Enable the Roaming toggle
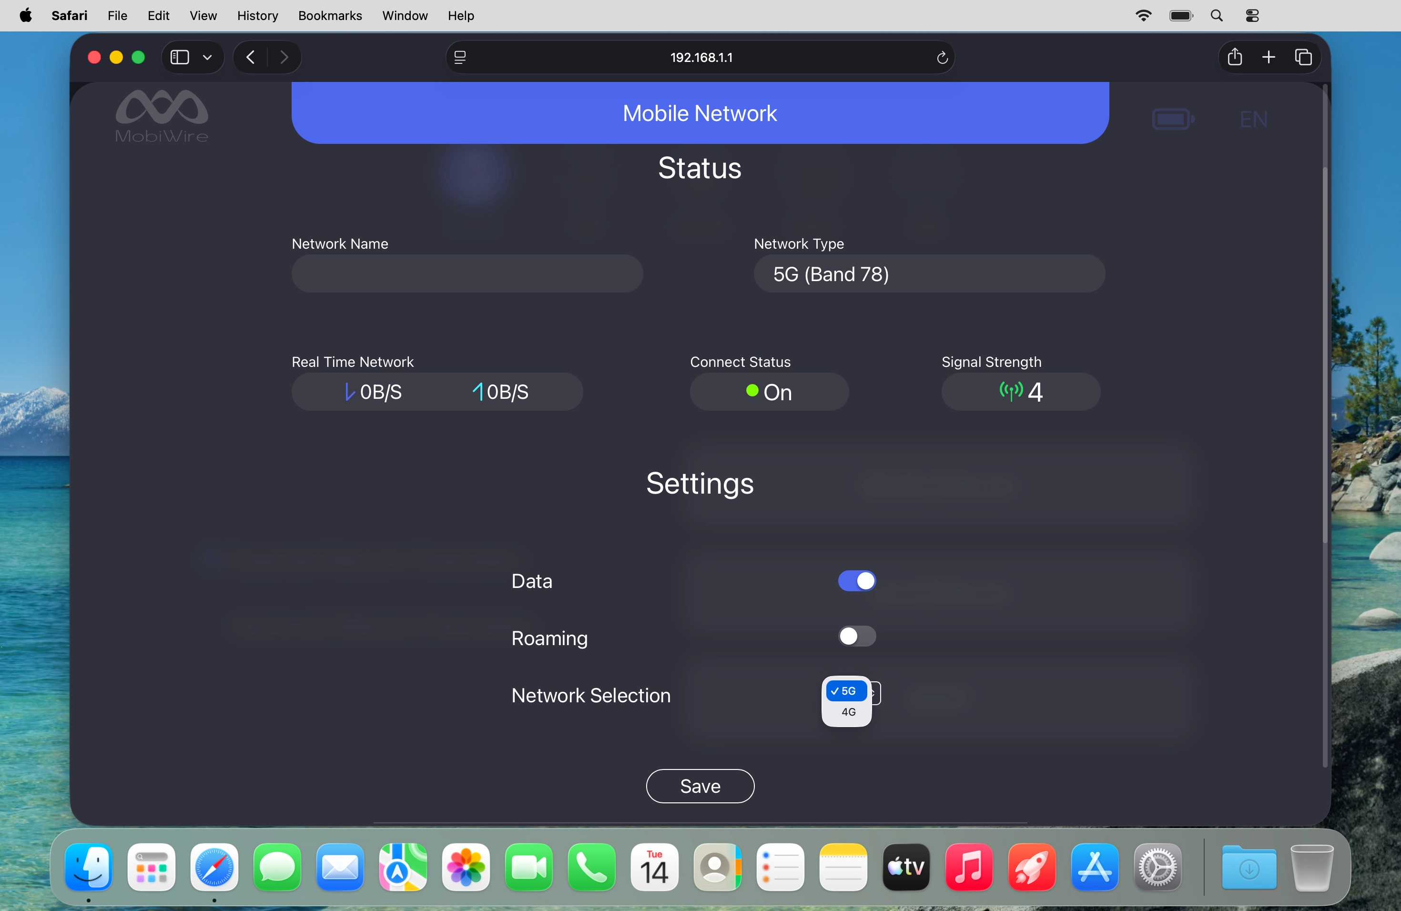The width and height of the screenshot is (1401, 911). click(856, 636)
